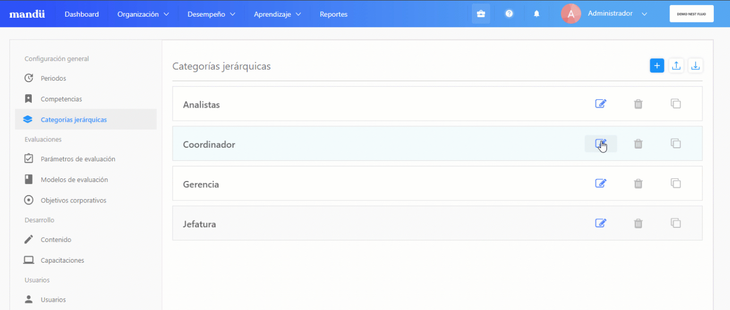
Task: Edit the Coordinador category
Action: (601, 144)
